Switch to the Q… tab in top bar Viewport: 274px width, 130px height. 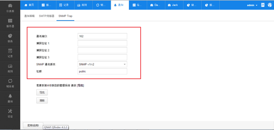(x=138, y=5)
